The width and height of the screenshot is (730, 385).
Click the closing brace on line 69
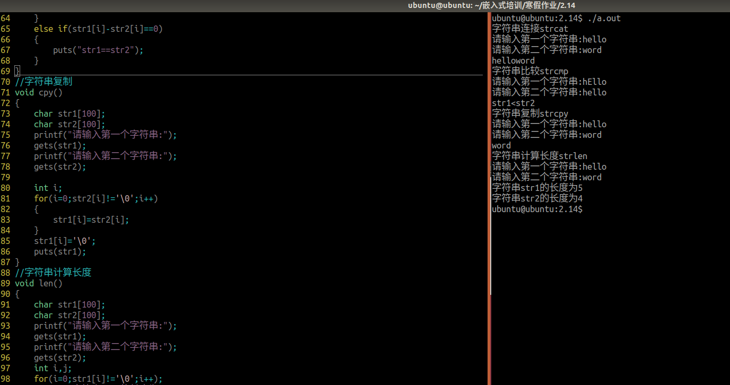pos(17,71)
